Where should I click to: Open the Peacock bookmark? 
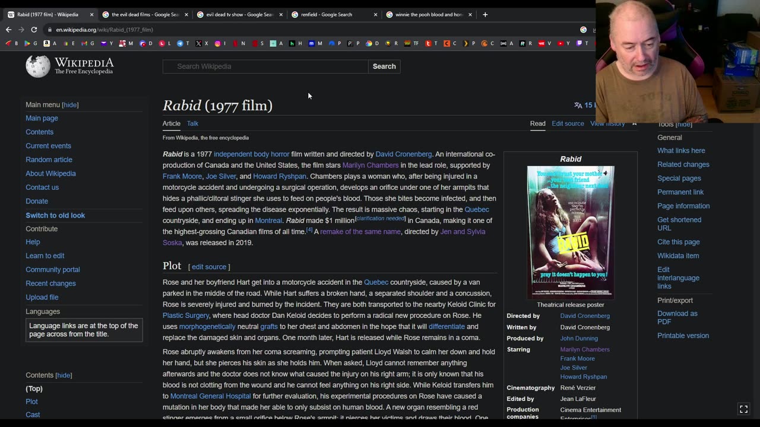click(353, 43)
